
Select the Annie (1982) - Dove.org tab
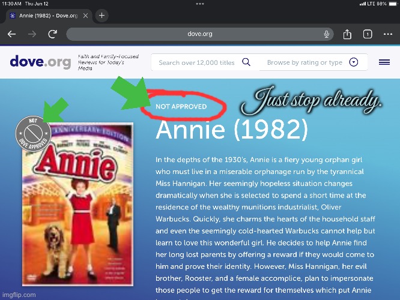(48, 16)
